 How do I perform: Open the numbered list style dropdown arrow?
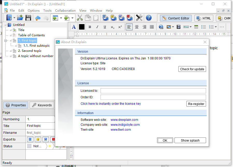pyautogui.click(x=216, y=27)
